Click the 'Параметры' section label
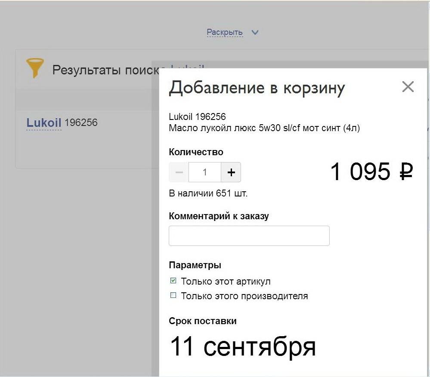The width and height of the screenshot is (430, 377). pos(195,265)
